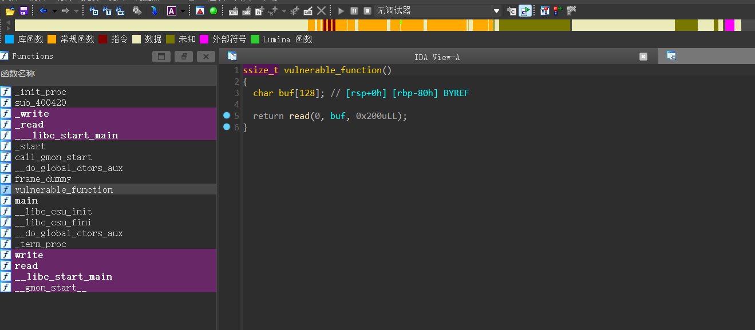The height and width of the screenshot is (330, 755).
Task: Select _term_proc in the functions list
Action: pyautogui.click(x=108, y=244)
